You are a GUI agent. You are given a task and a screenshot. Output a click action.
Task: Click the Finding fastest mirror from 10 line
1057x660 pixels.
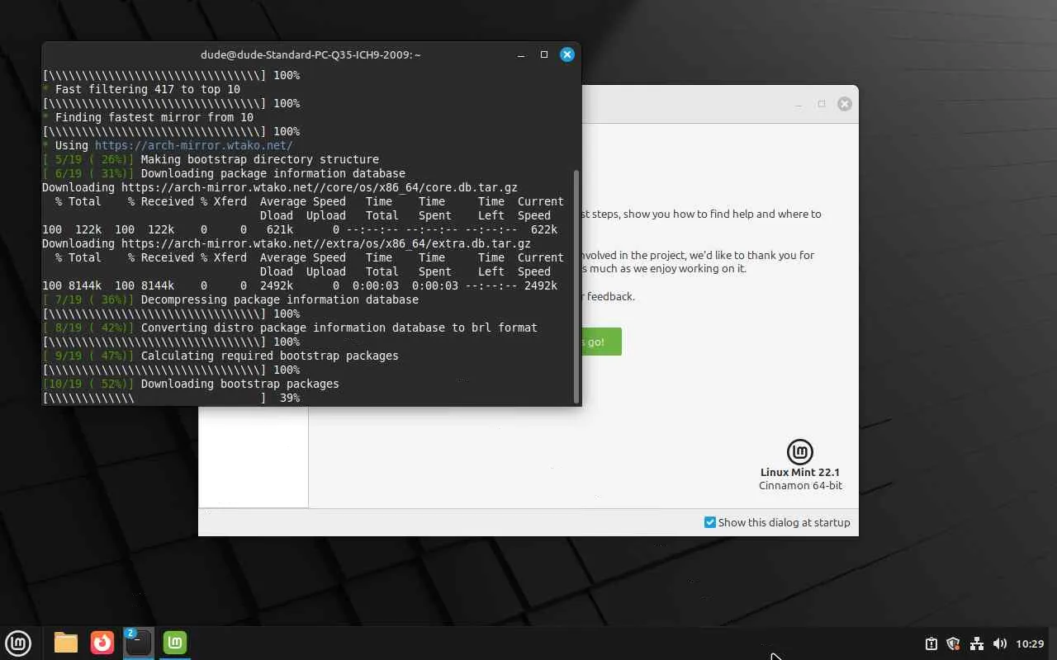point(148,117)
